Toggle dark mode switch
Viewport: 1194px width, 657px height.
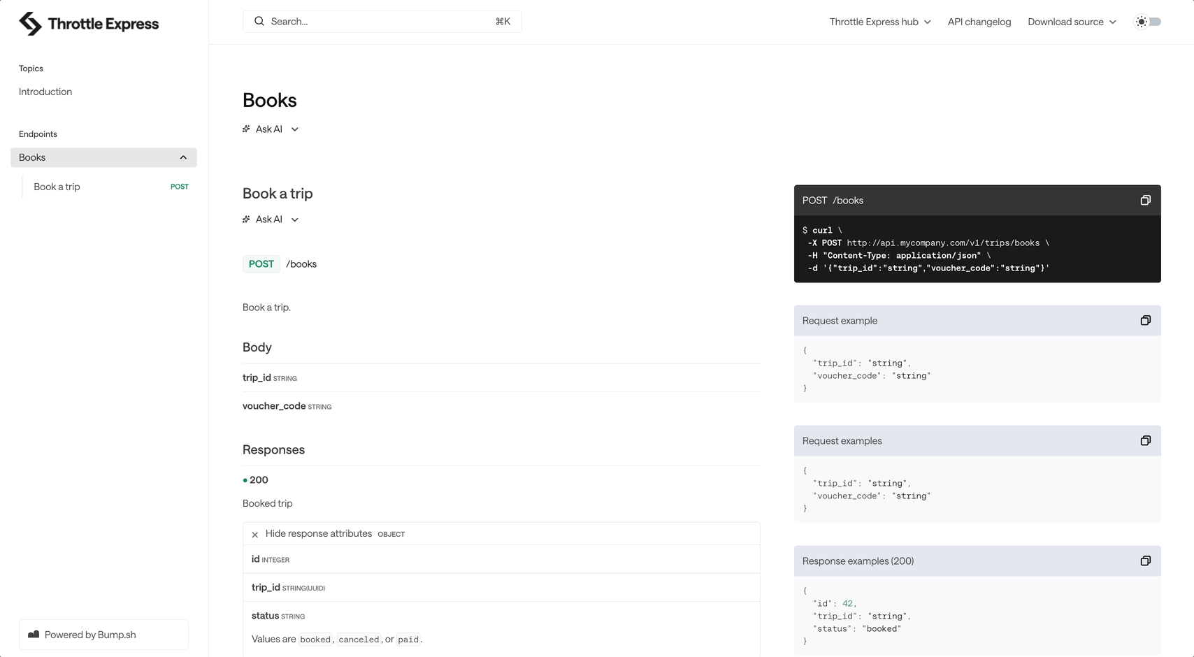click(1148, 22)
